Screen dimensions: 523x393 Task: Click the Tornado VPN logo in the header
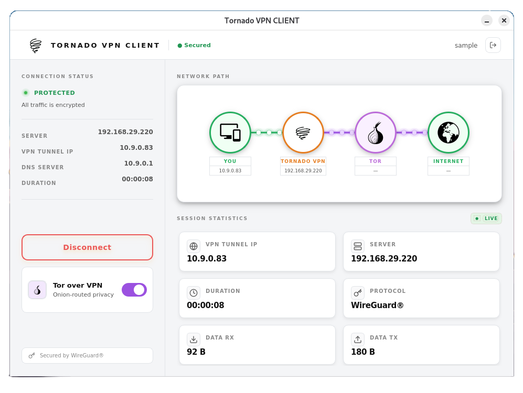[36, 45]
